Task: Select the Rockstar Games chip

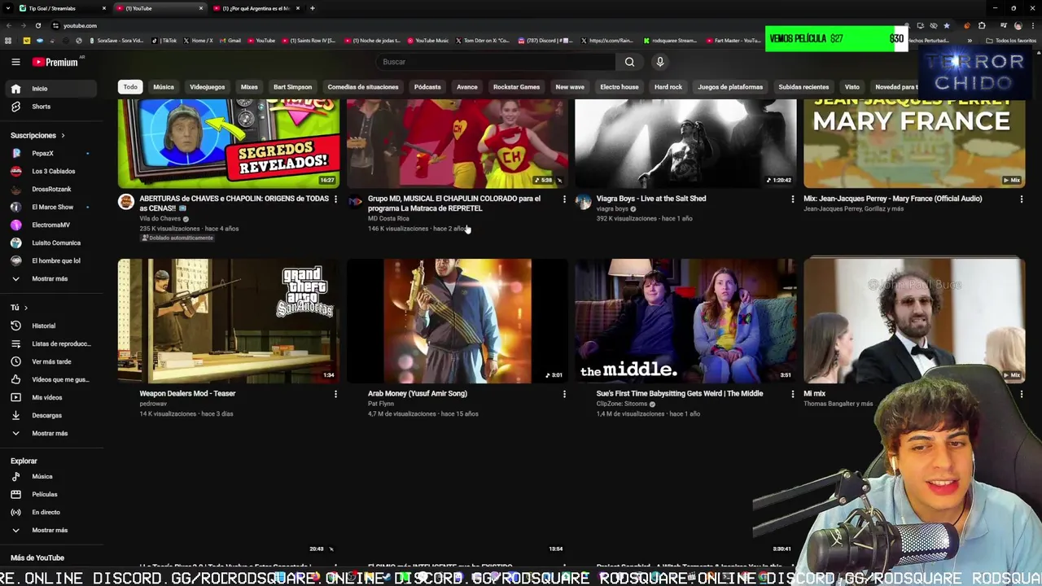Action: pos(516,87)
